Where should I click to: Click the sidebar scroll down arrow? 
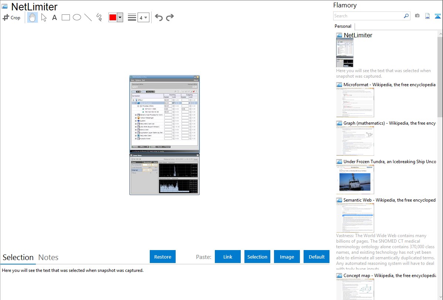(x=440, y=297)
